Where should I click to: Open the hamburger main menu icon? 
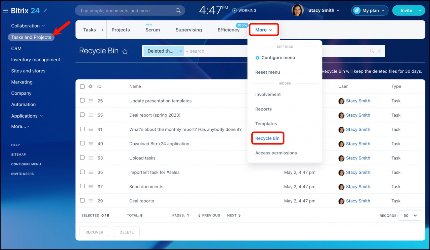click(x=6, y=11)
